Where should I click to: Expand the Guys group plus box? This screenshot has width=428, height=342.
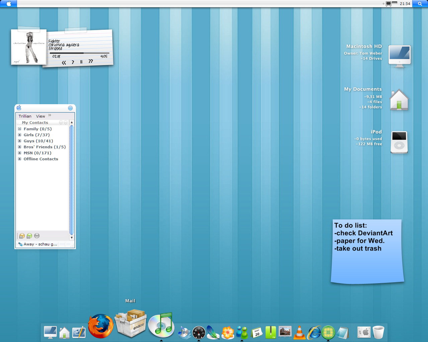click(19, 141)
